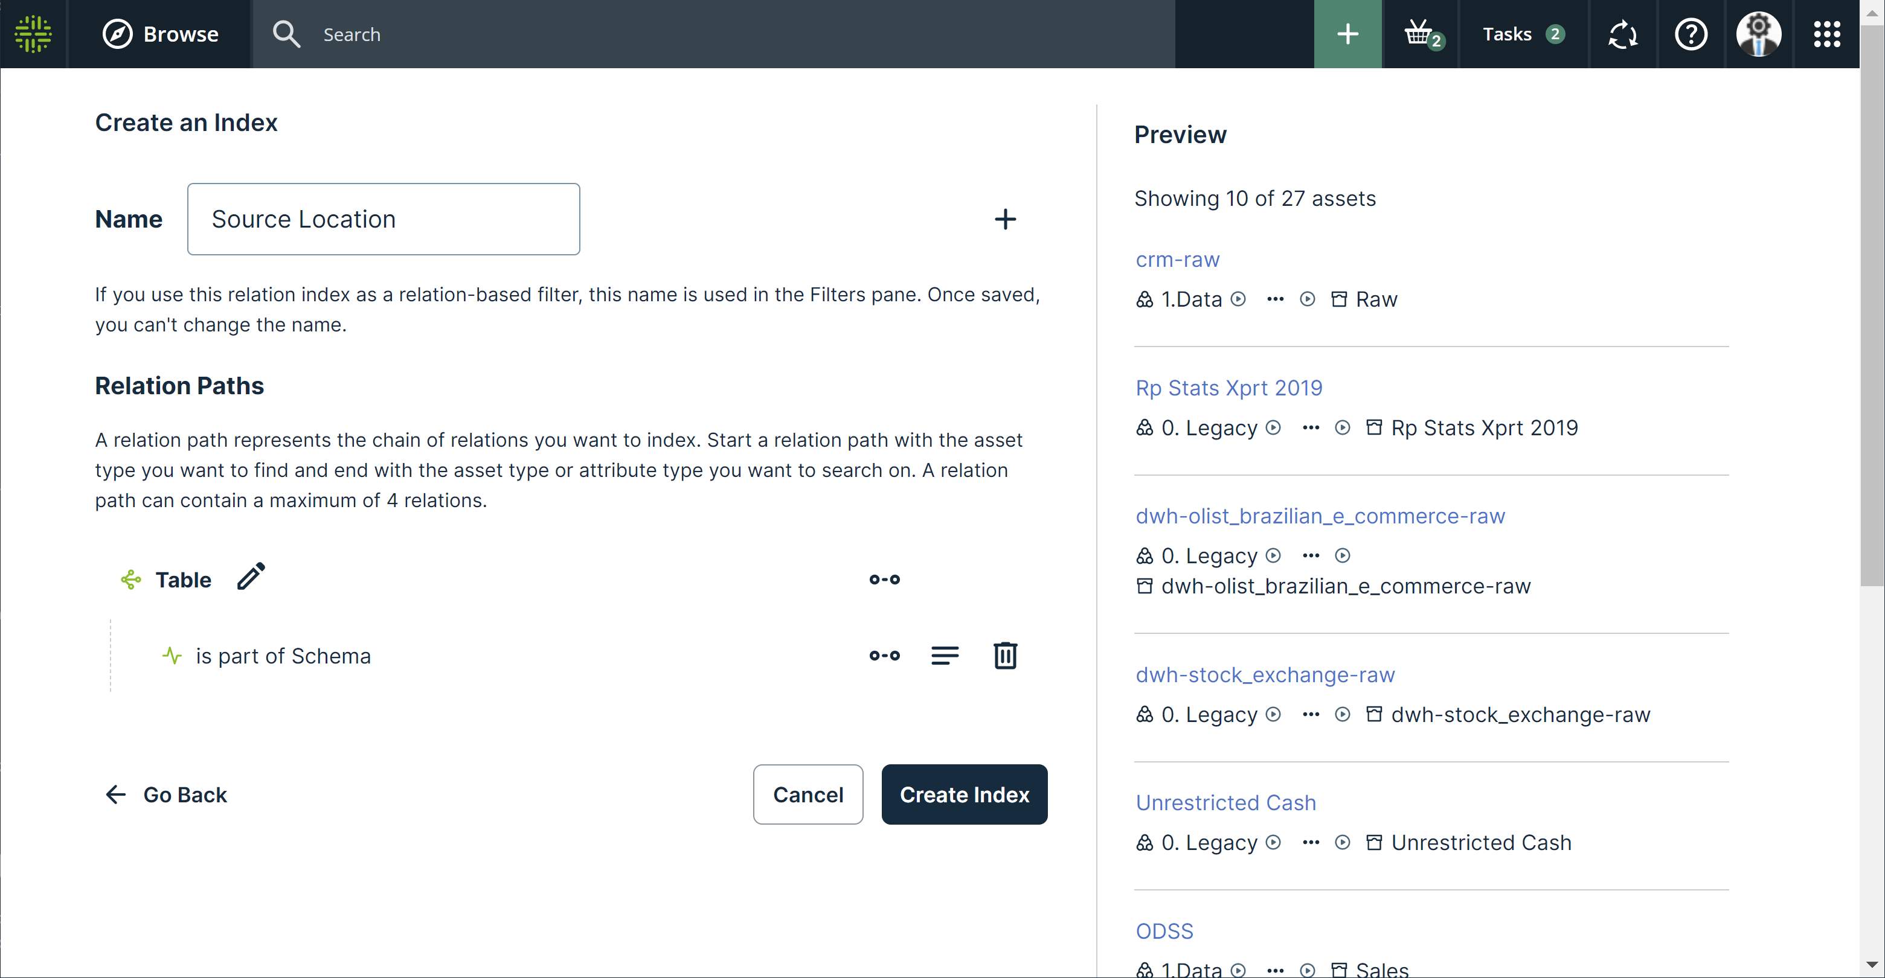Screen dimensions: 1885x978
Task: Expand the ellipsis in crm-raw breadcrumb
Action: tap(1275, 299)
